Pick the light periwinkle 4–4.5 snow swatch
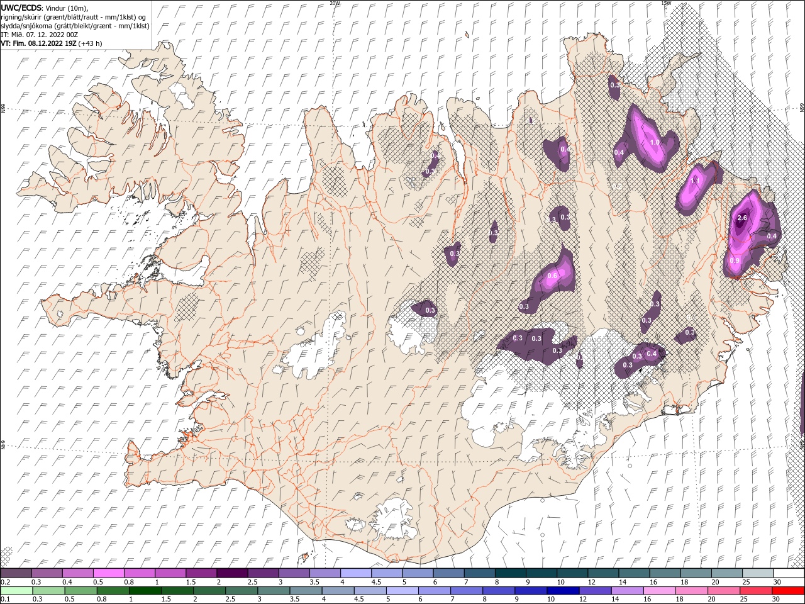Screen dimensions: 805x604 356,573
